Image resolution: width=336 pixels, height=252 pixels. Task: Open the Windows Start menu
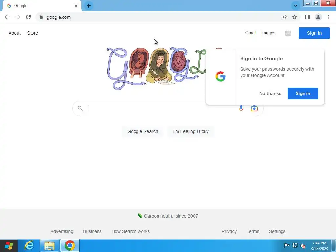9,245
